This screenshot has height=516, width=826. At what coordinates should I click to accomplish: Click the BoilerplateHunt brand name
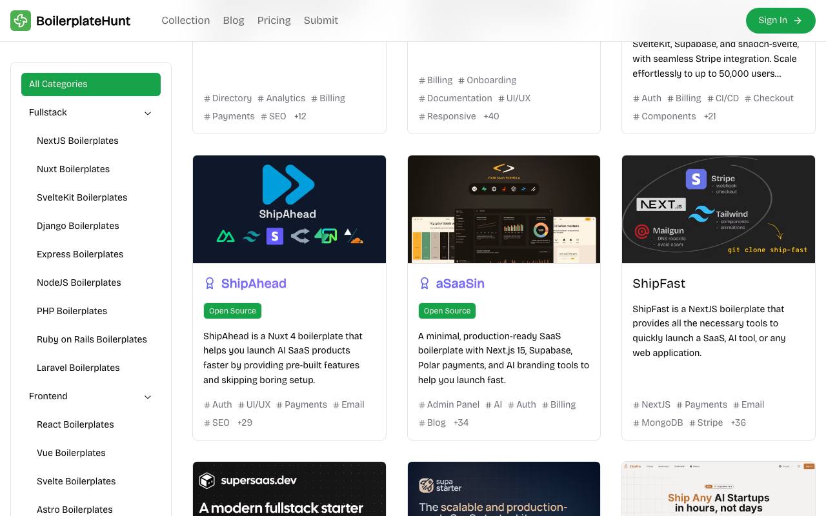[x=83, y=21]
